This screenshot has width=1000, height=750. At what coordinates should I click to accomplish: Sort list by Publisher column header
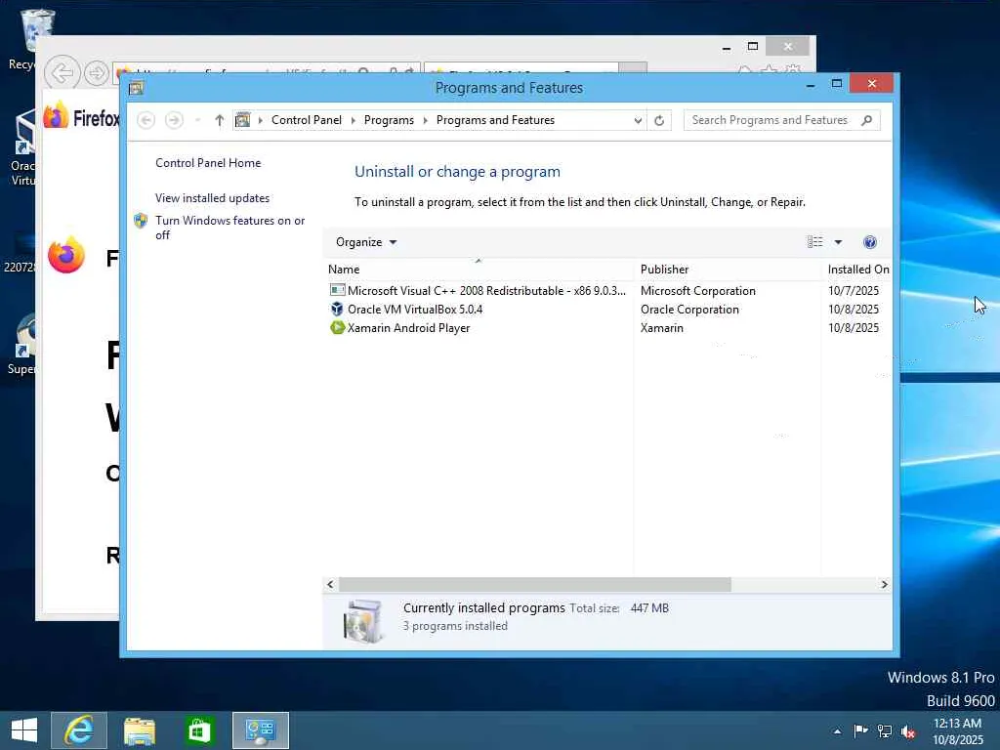728,270
